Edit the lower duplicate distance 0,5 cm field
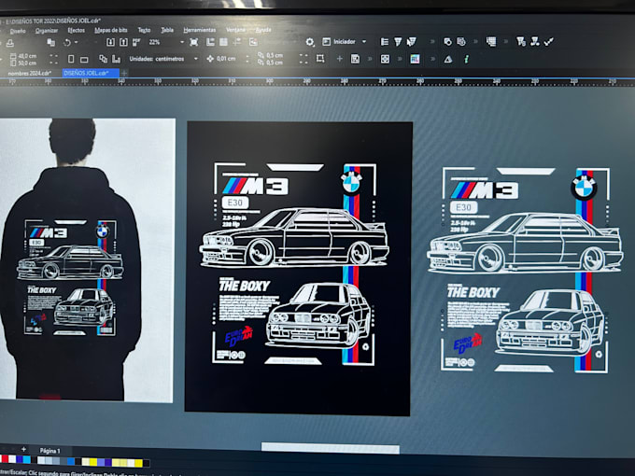The image size is (635, 476). coord(275,63)
